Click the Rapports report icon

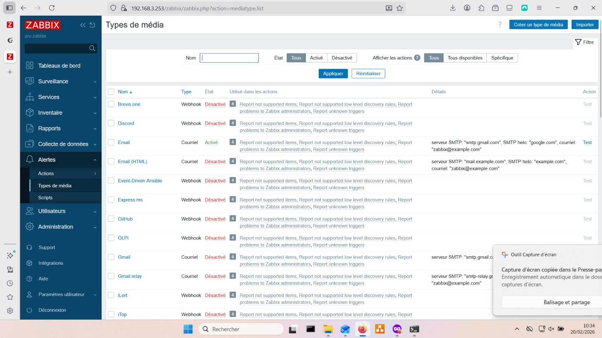pyautogui.click(x=30, y=129)
